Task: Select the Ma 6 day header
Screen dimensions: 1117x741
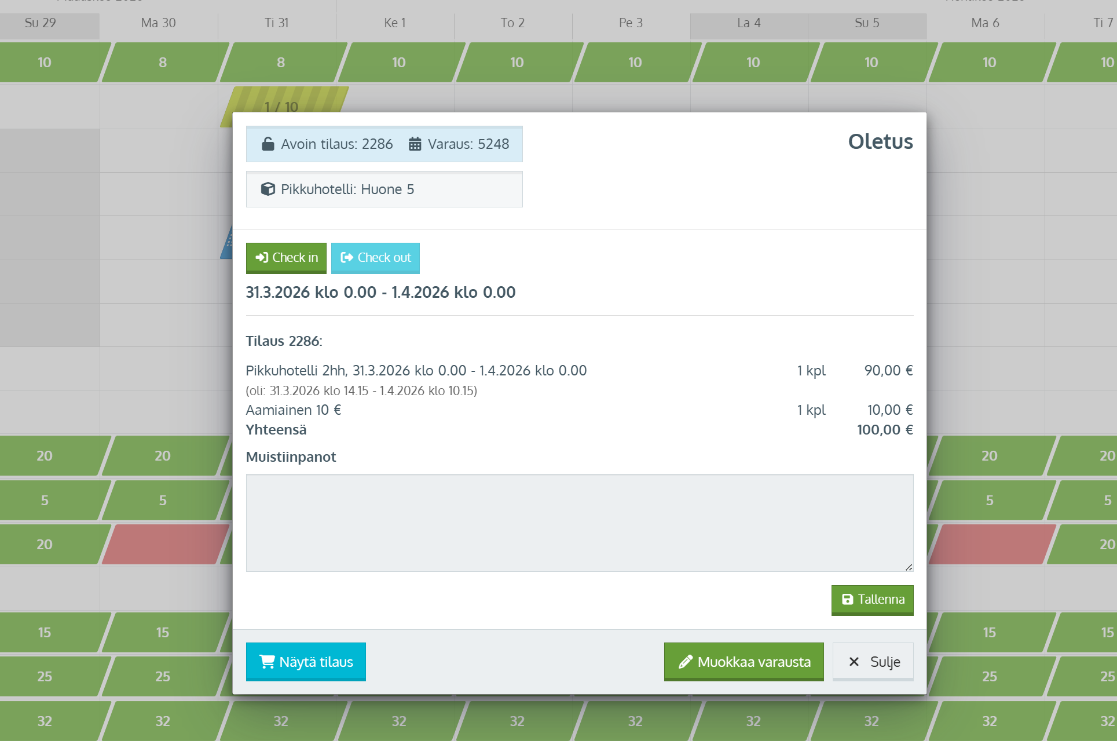Action: (x=986, y=23)
